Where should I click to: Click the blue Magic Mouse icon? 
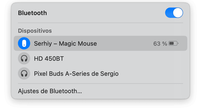coord(24,43)
